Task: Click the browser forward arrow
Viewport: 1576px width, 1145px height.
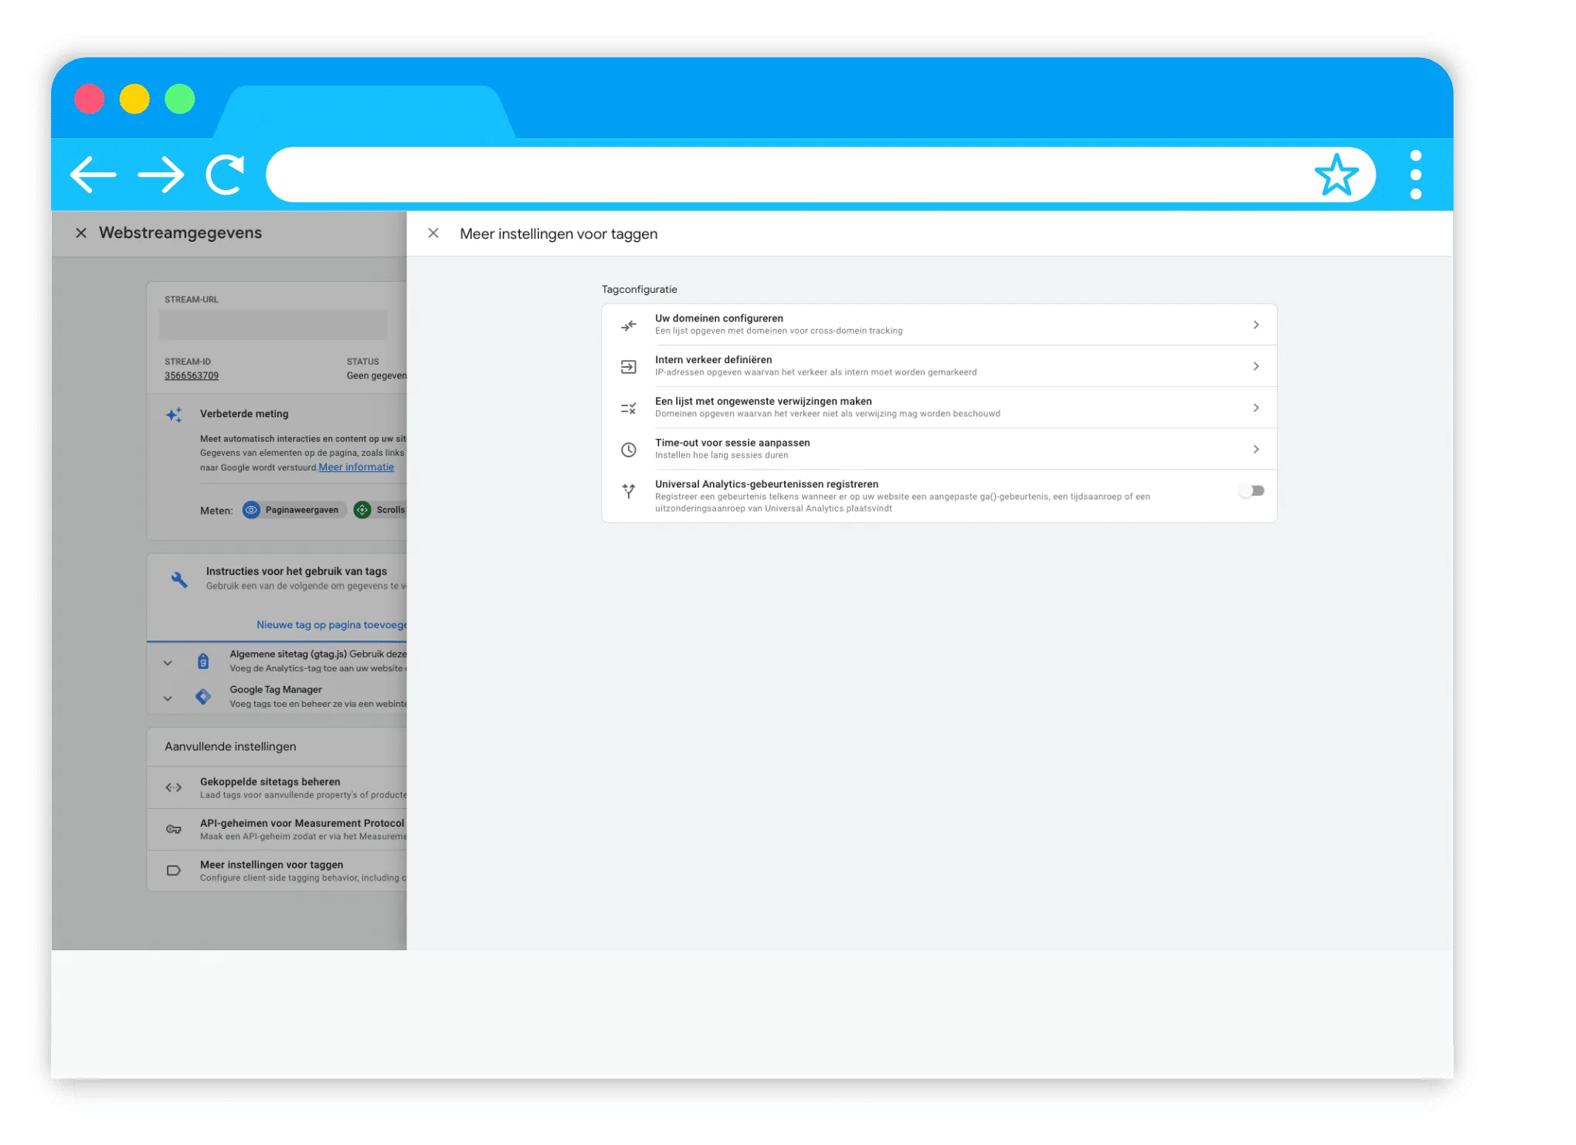Action: [161, 175]
